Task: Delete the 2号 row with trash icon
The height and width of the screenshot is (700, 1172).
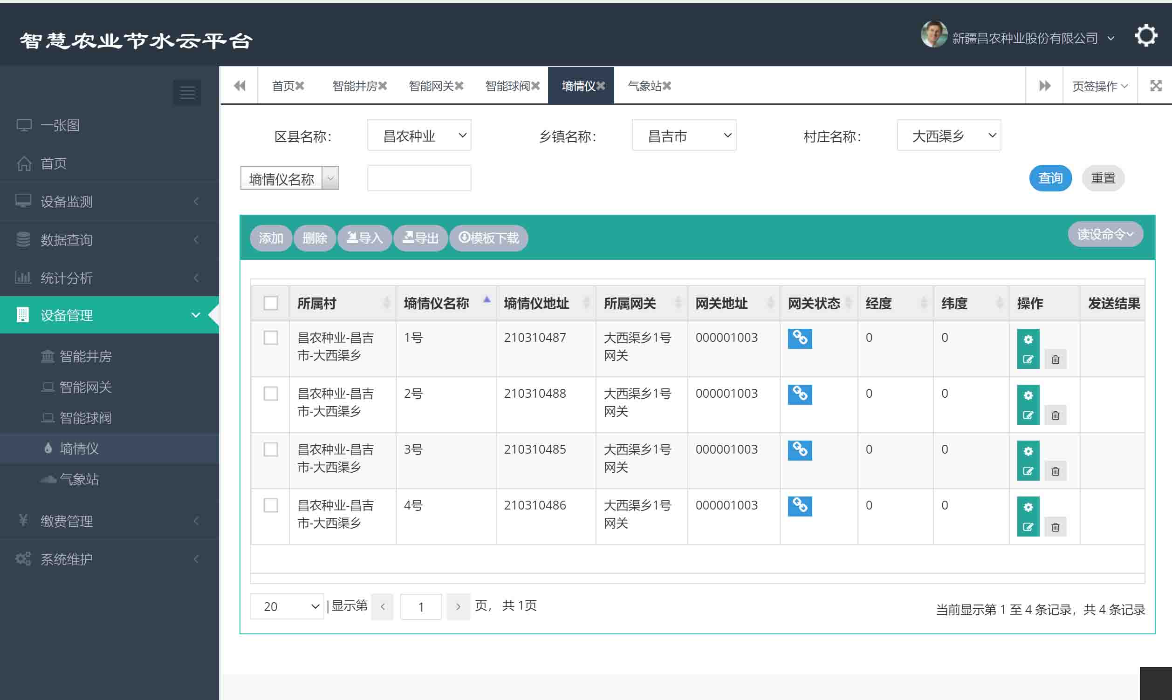Action: point(1055,415)
